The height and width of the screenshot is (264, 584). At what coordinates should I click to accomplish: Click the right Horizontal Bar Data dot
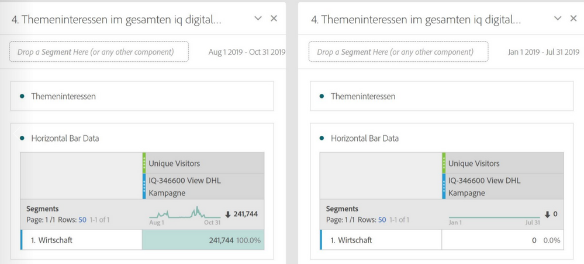(x=322, y=138)
